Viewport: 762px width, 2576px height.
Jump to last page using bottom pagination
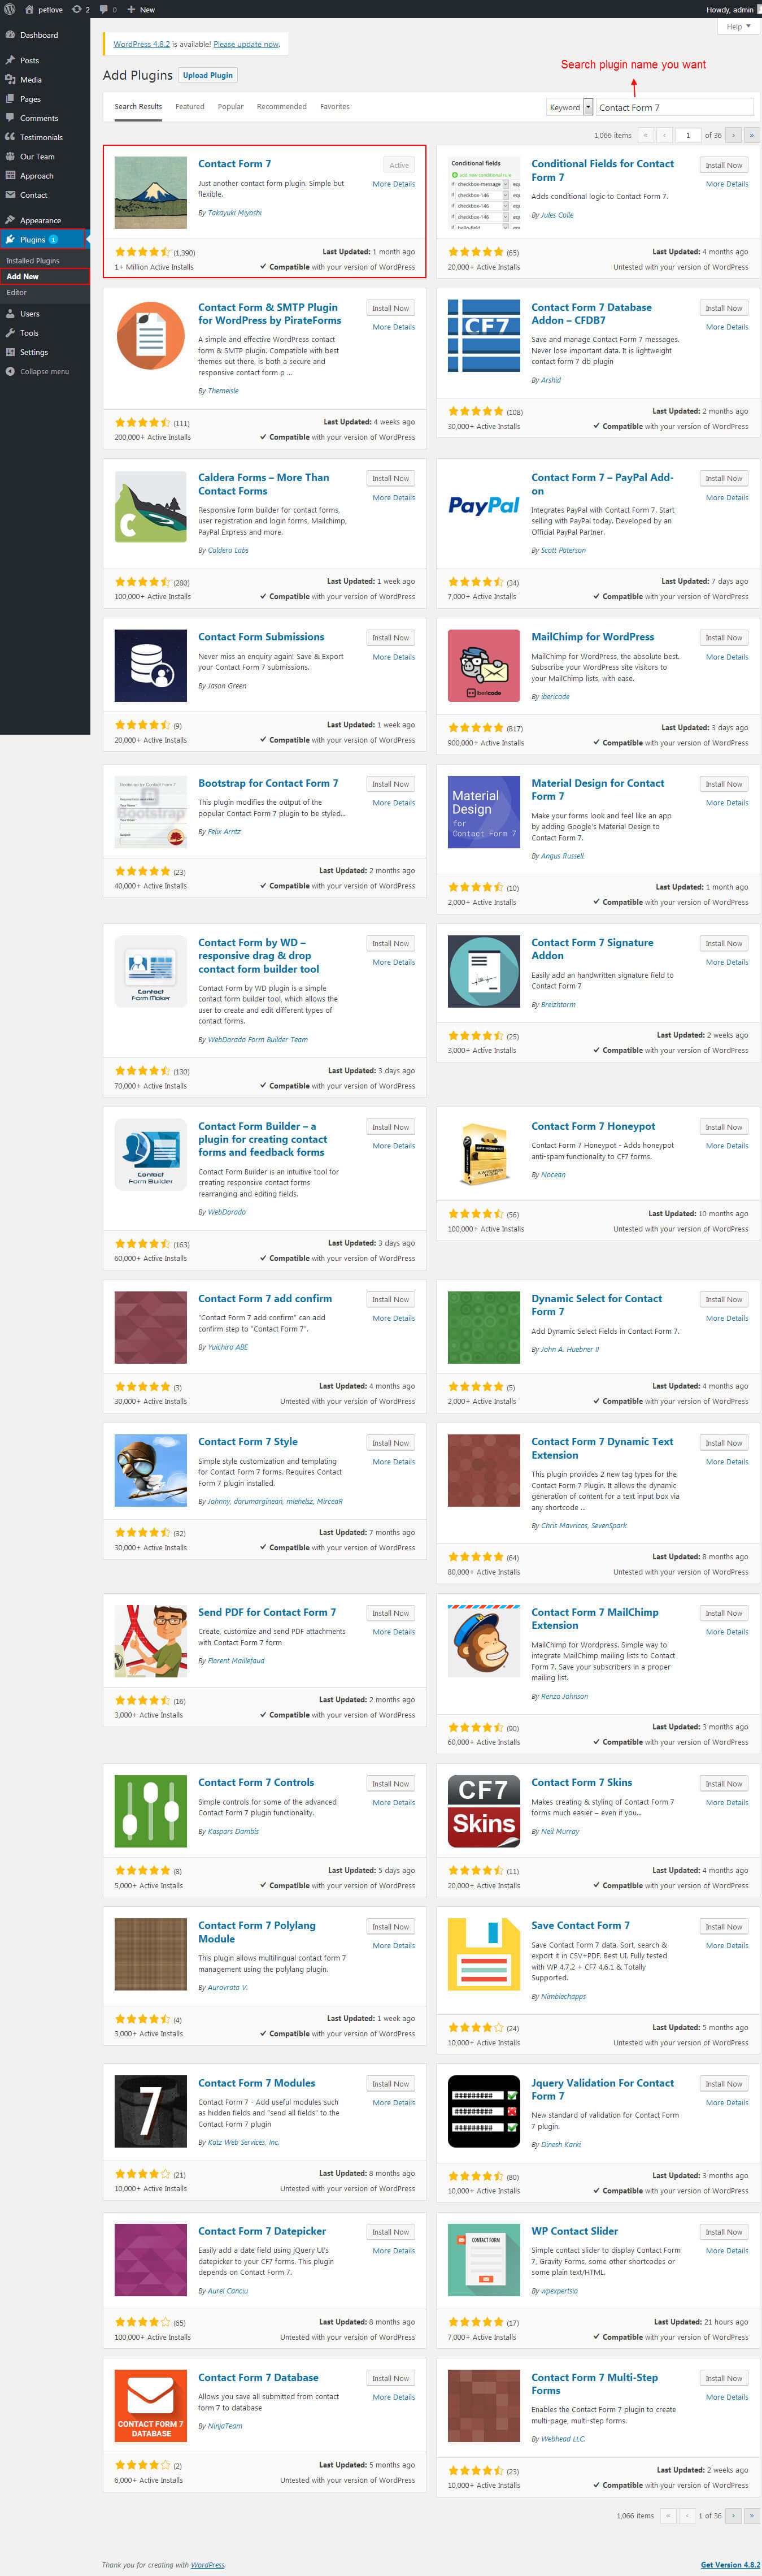751,2515
